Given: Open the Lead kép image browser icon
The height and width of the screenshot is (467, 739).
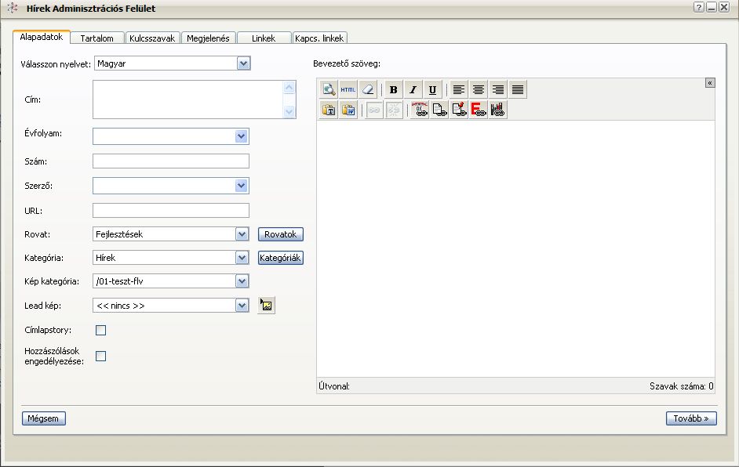Looking at the screenshot, I should 267,306.
